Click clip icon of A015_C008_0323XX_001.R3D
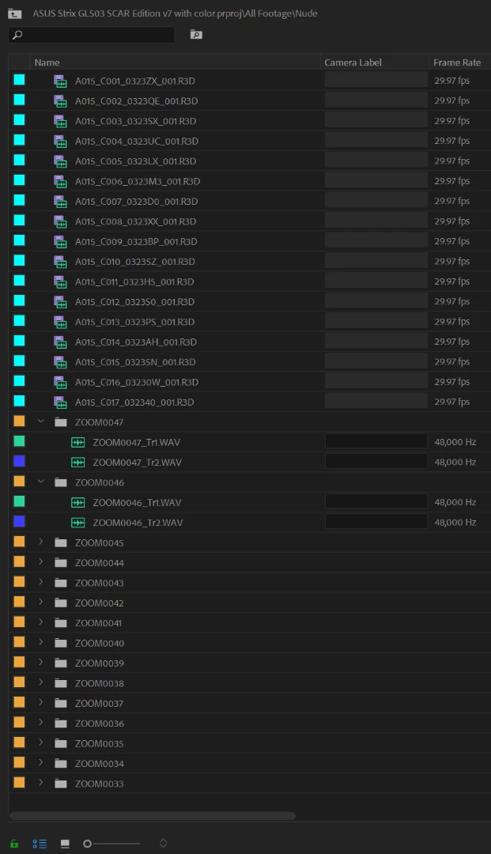The image size is (491, 854). [x=60, y=221]
